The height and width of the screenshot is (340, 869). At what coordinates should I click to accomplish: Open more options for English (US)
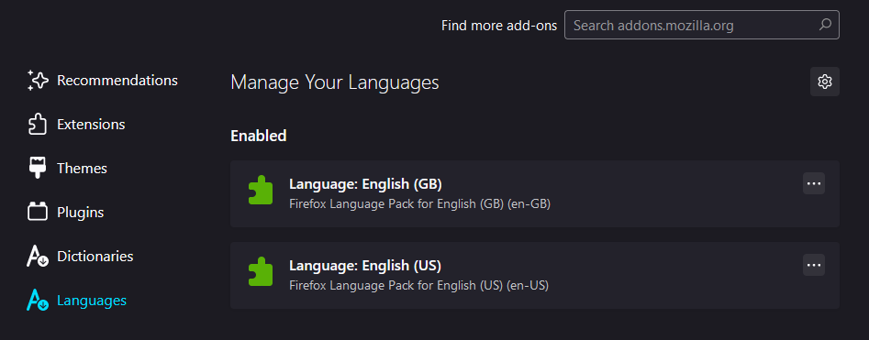(814, 265)
